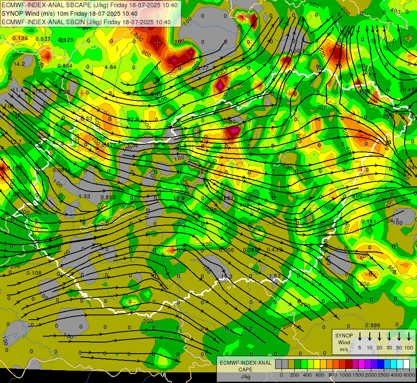
Task: Click the 400 tick label in CAPE legend
Action: coord(307,375)
